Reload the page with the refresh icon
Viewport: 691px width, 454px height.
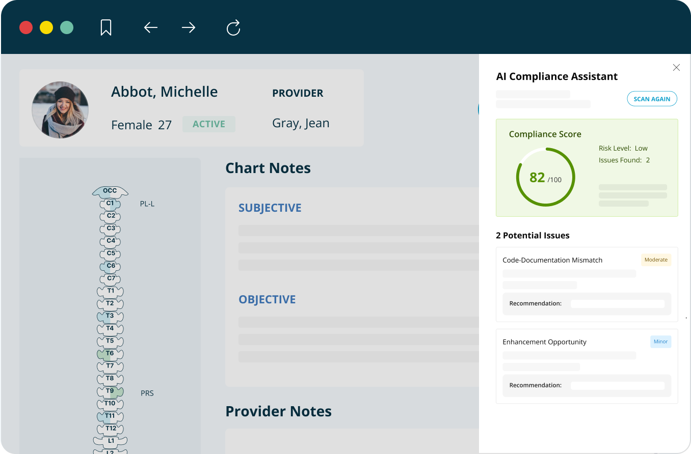(233, 27)
